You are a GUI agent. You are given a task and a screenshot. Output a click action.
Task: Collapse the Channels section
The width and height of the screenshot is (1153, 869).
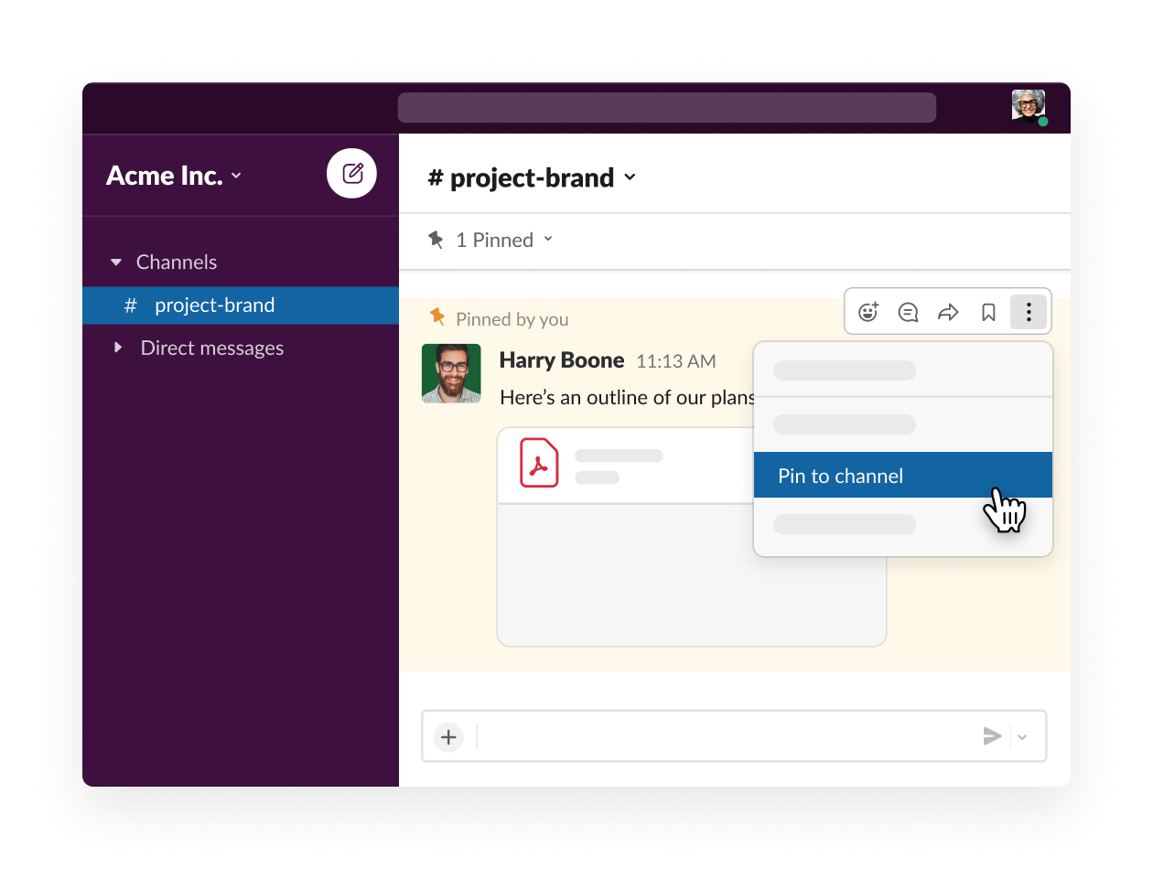pyautogui.click(x=116, y=263)
